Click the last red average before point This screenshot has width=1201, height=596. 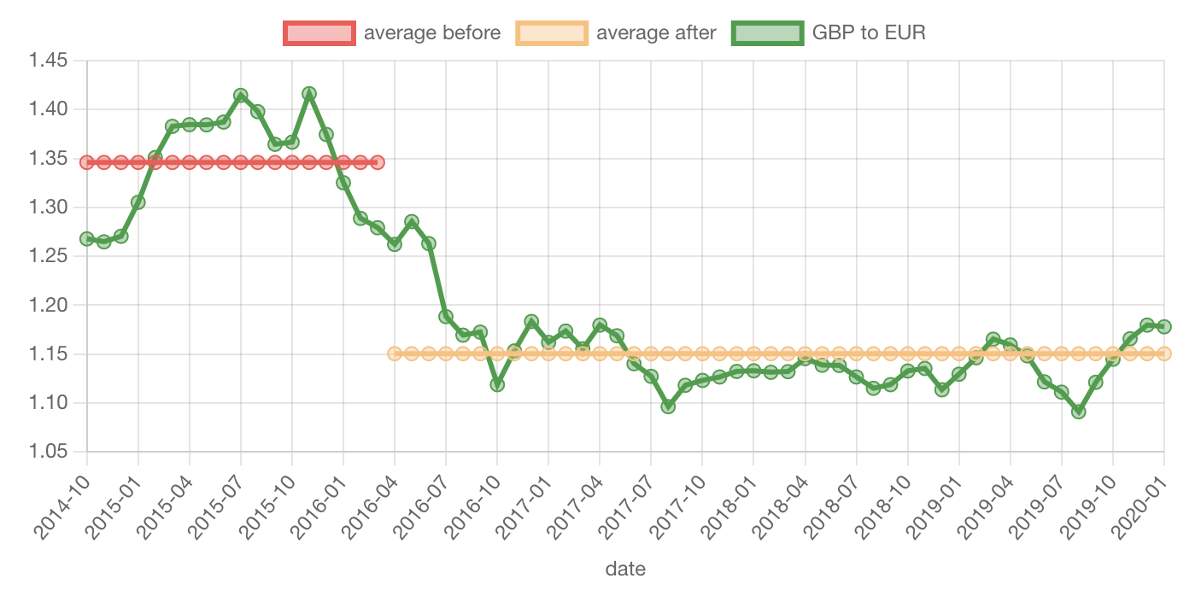click(378, 162)
